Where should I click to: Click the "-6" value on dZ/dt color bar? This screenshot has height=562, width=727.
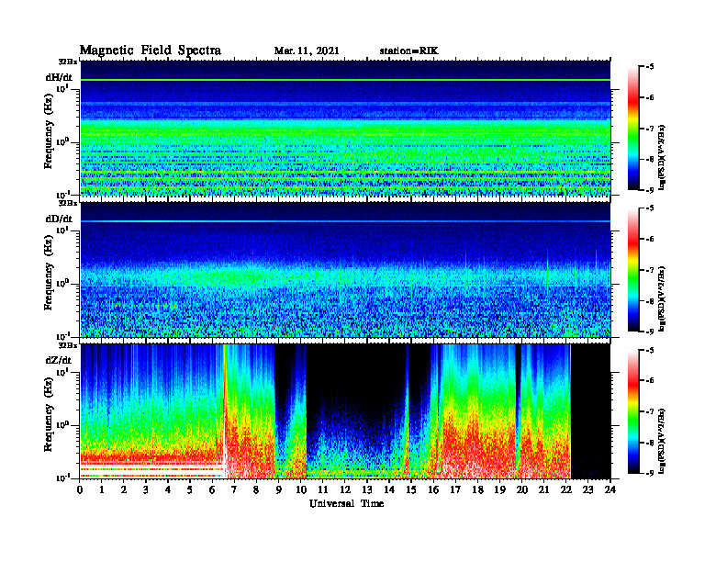(650, 380)
